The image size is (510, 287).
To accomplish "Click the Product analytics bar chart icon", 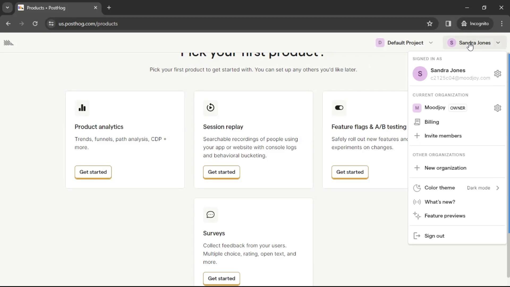I will click(x=82, y=108).
